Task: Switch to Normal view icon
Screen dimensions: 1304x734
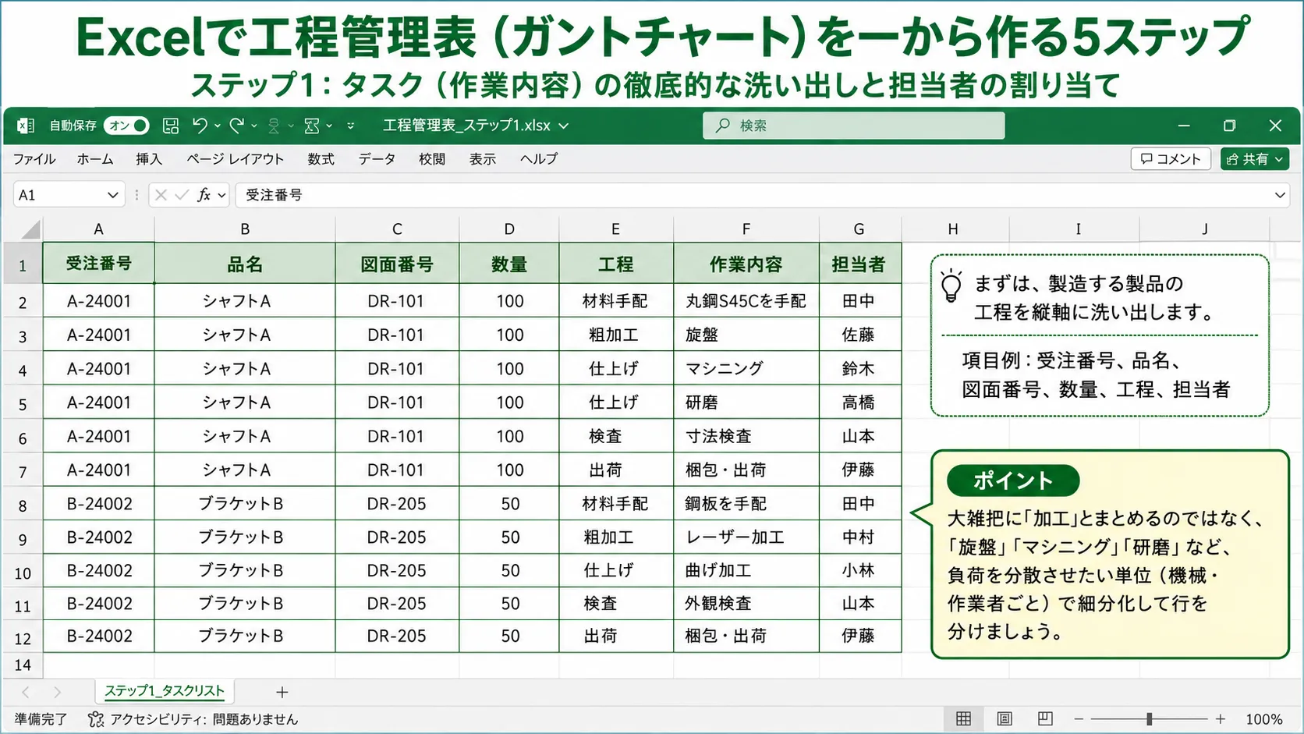Action: (x=964, y=718)
